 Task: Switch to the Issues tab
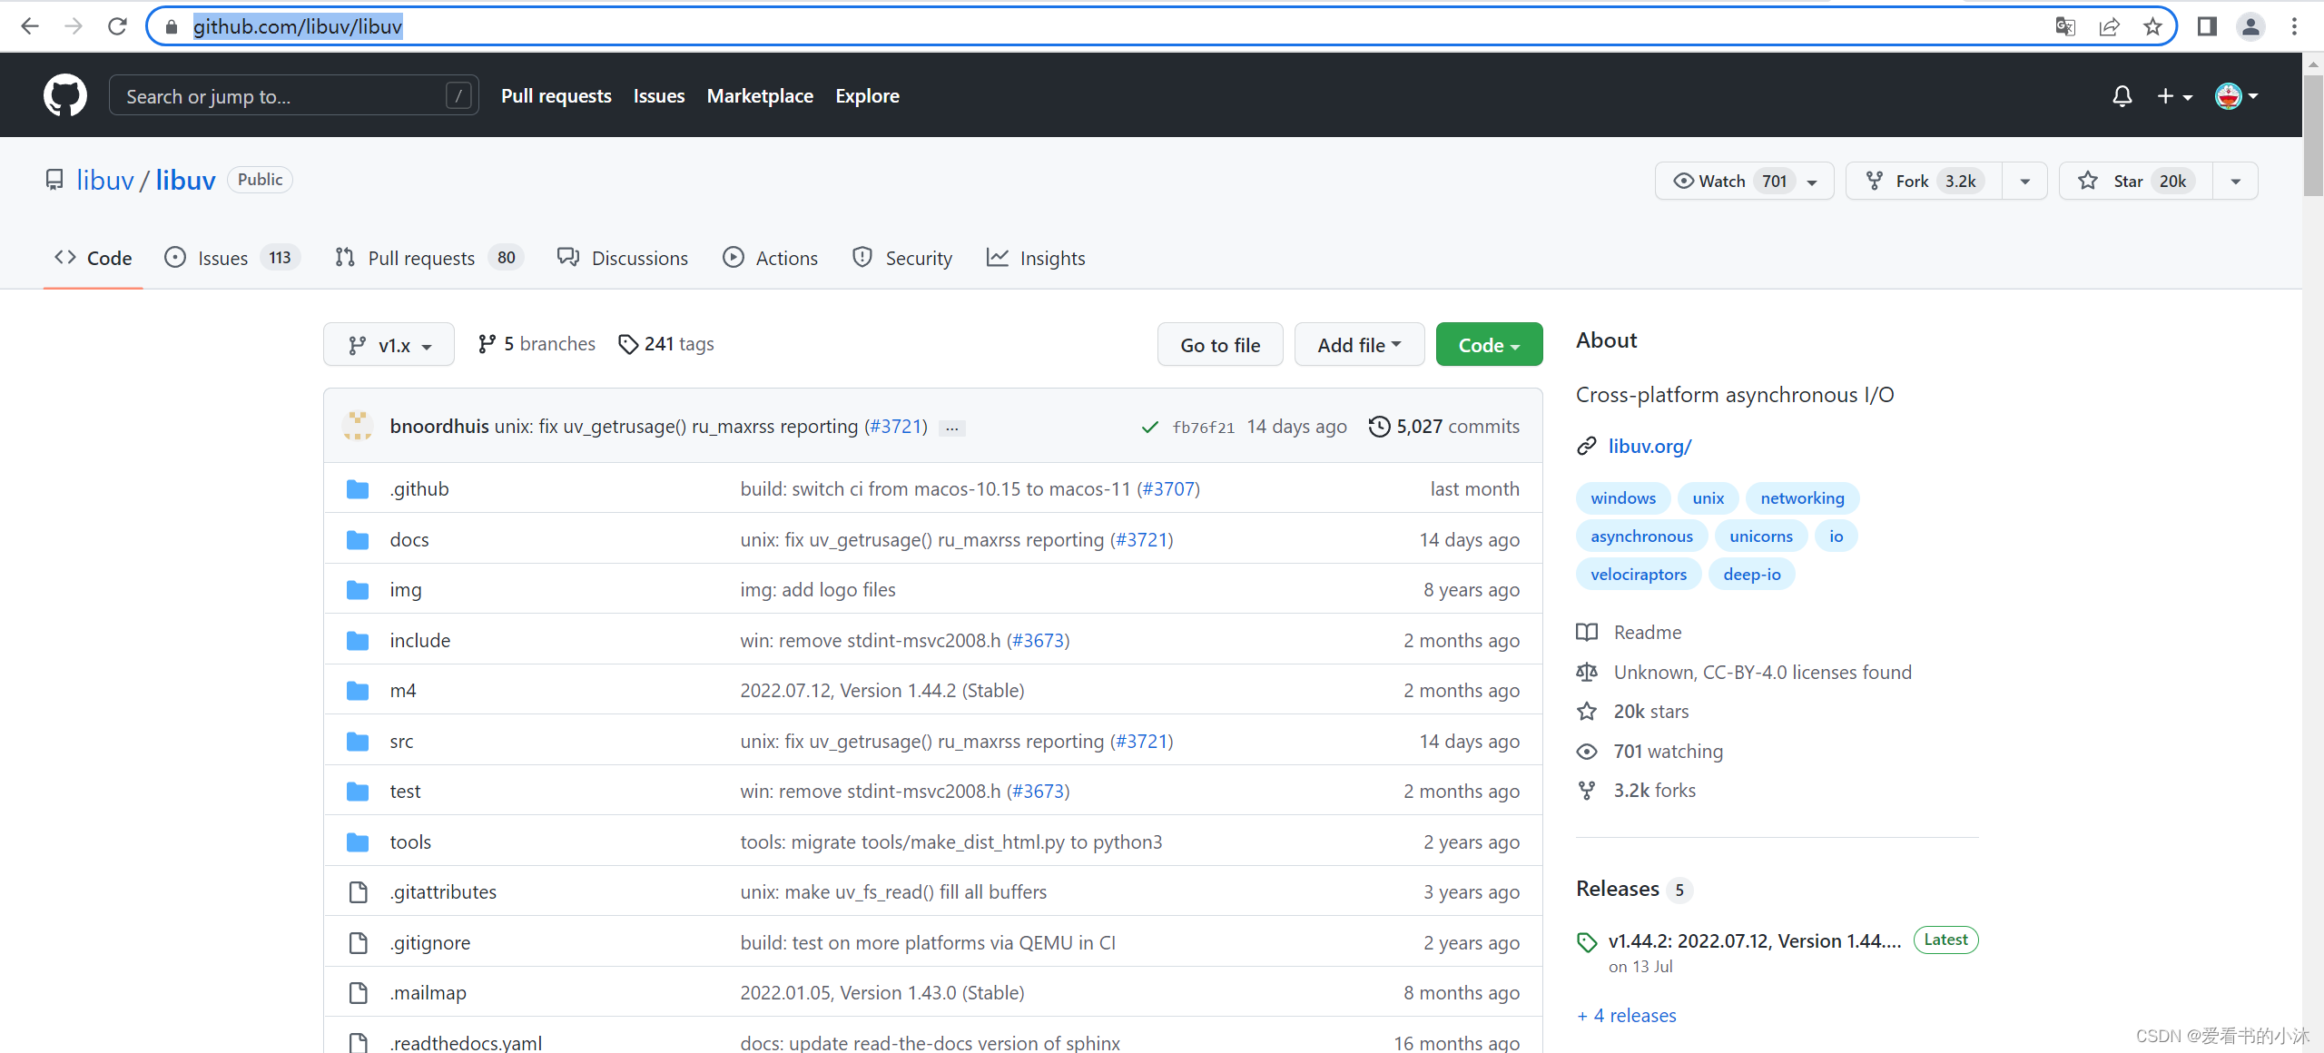222,259
